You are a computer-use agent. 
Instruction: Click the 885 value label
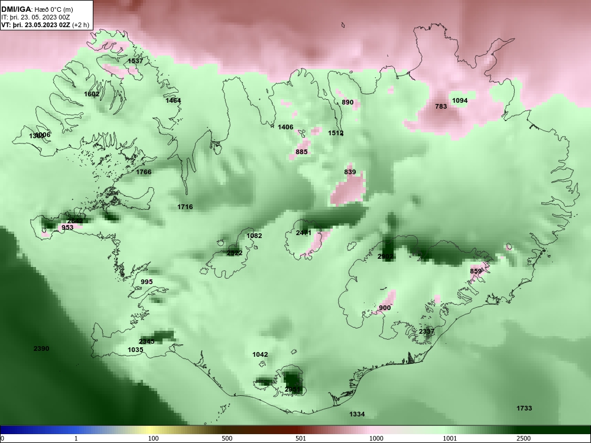(x=301, y=152)
